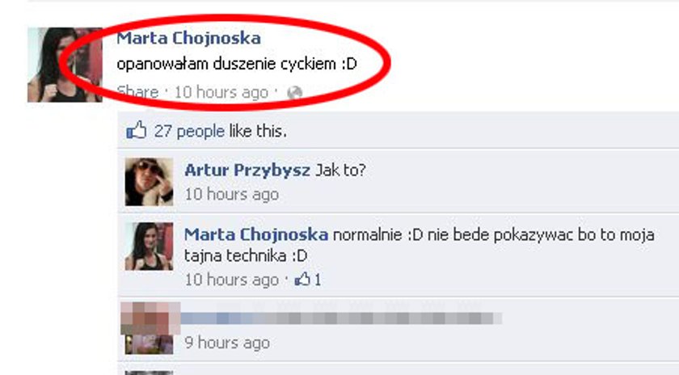679x375 pixels.
Task: Visit Artur Przybysz's profile from comment name
Action: (247, 171)
